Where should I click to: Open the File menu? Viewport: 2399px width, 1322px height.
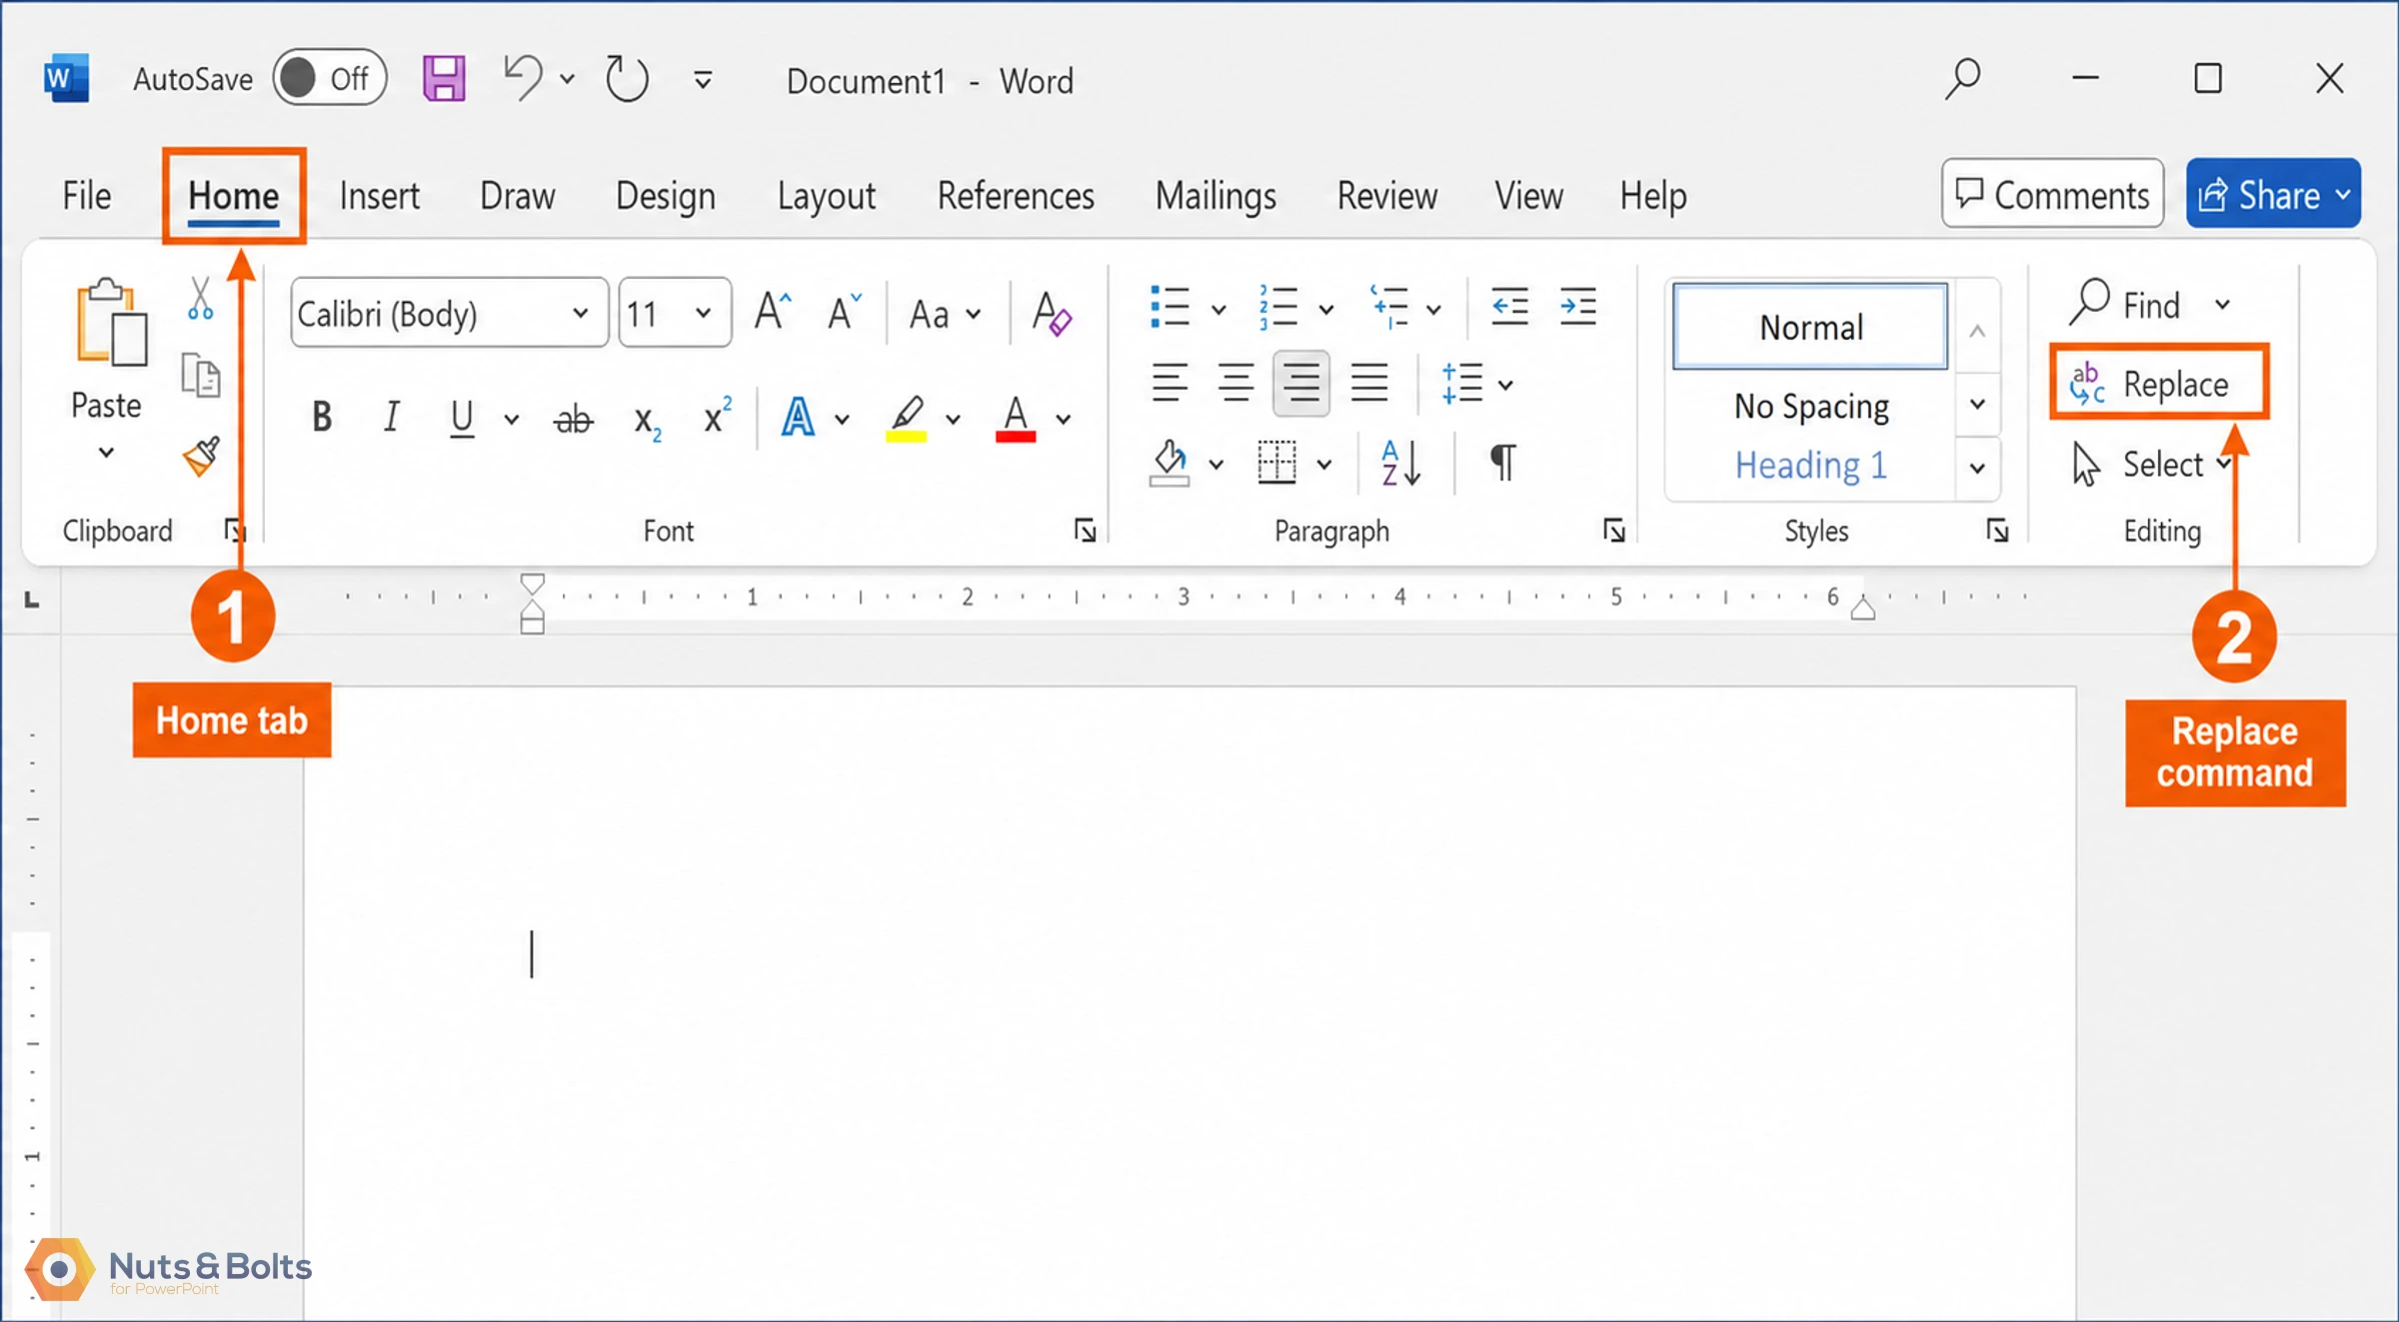click(87, 195)
